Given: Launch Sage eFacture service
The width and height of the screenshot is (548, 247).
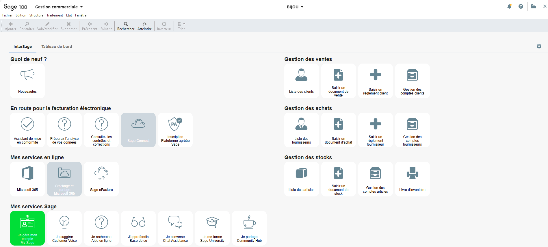Looking at the screenshot, I should click(x=101, y=179).
